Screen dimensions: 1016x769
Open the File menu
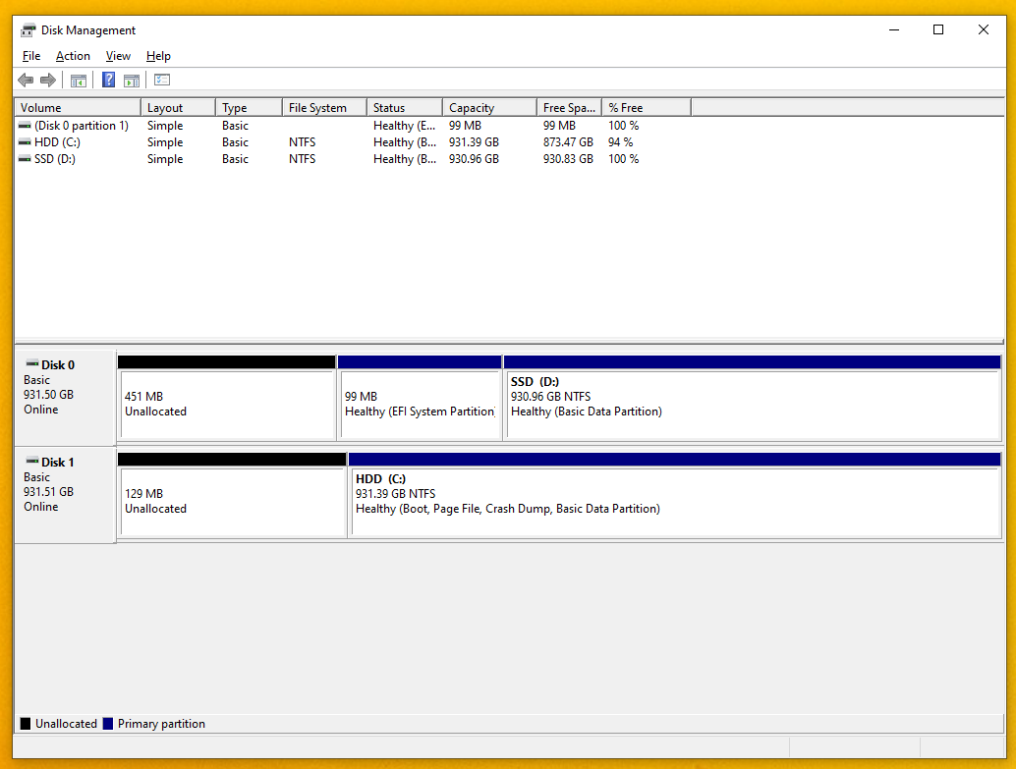(31, 56)
